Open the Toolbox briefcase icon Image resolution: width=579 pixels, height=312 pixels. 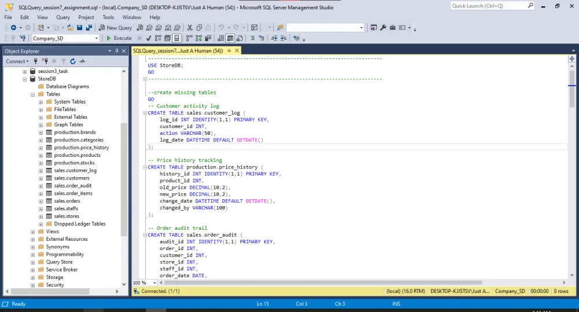(393, 28)
